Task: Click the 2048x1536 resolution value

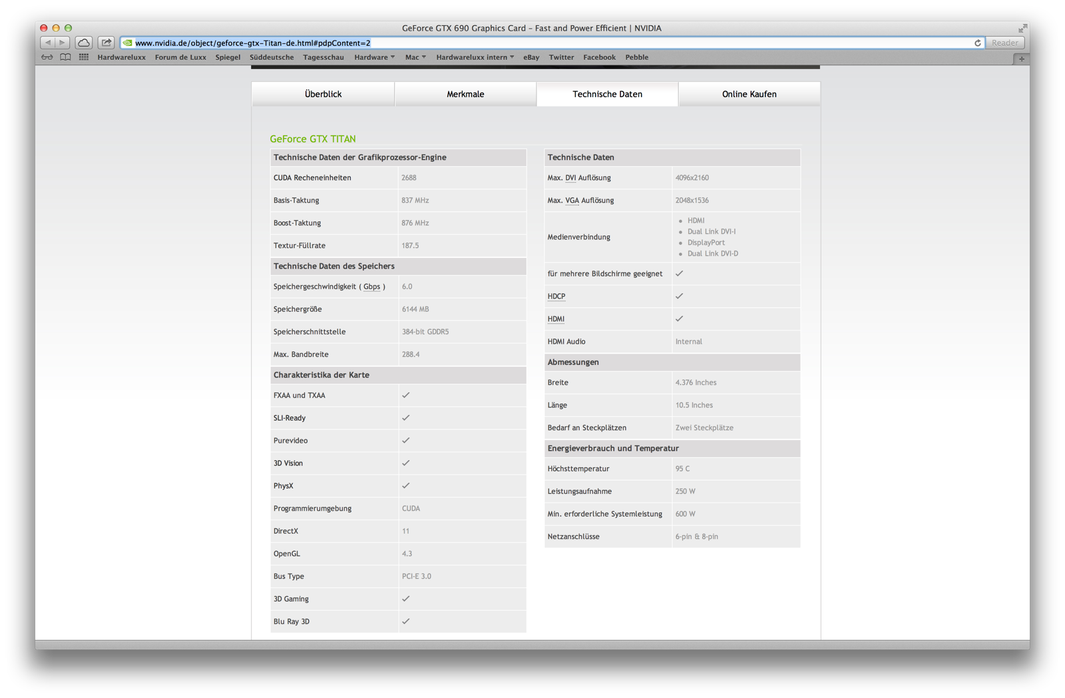Action: click(692, 200)
